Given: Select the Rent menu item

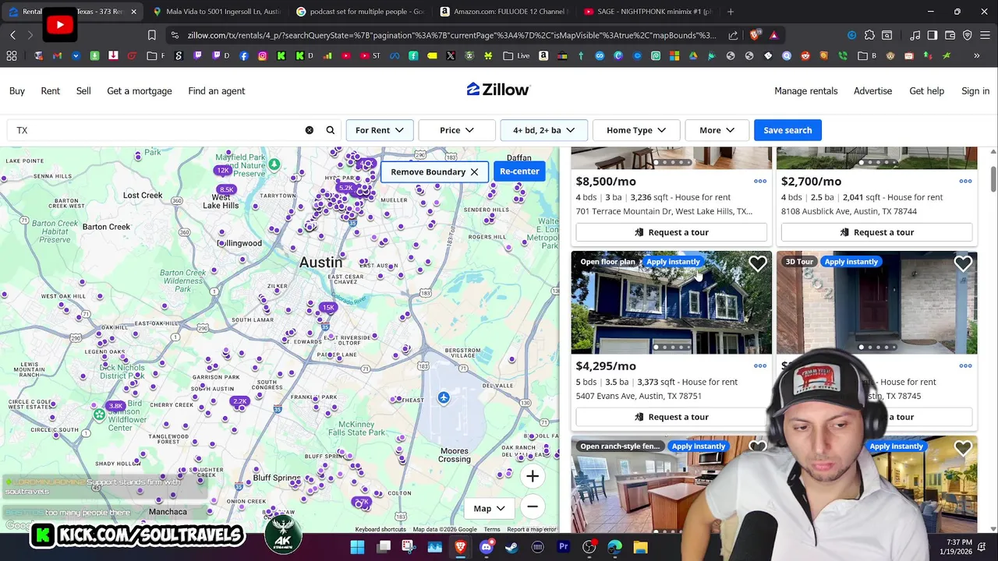Looking at the screenshot, I should 50,91.
